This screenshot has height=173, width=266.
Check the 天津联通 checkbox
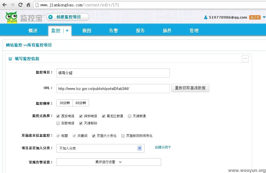click(129, 116)
